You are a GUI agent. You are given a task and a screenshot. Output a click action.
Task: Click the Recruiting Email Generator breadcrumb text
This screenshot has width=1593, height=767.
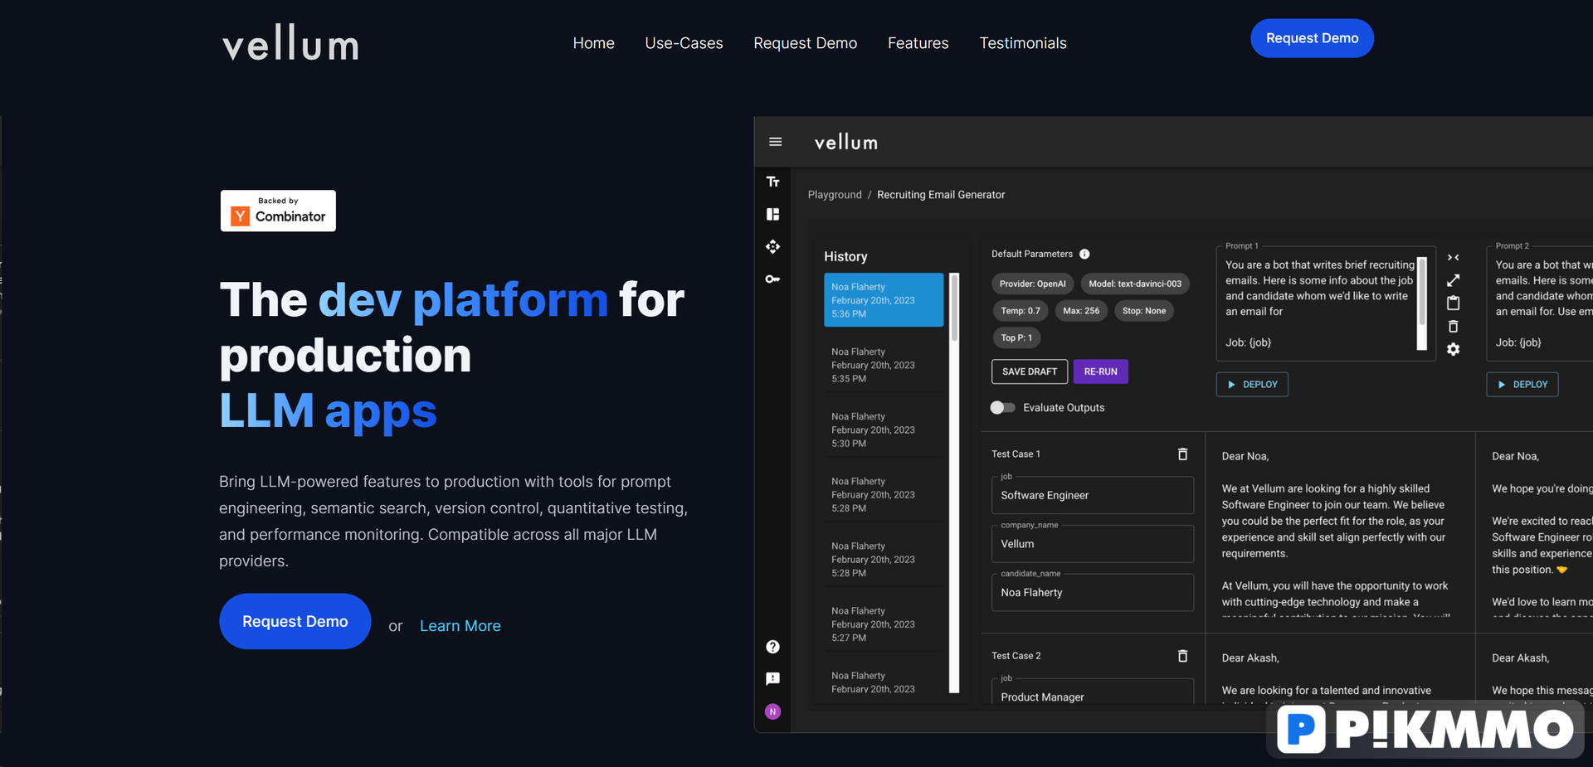[x=941, y=195]
